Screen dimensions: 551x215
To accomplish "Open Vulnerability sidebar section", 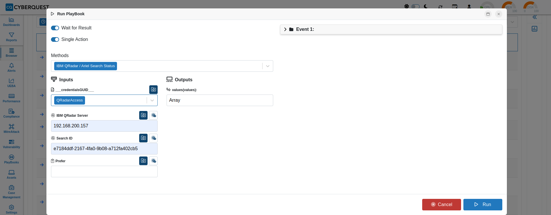I will [12, 144].
